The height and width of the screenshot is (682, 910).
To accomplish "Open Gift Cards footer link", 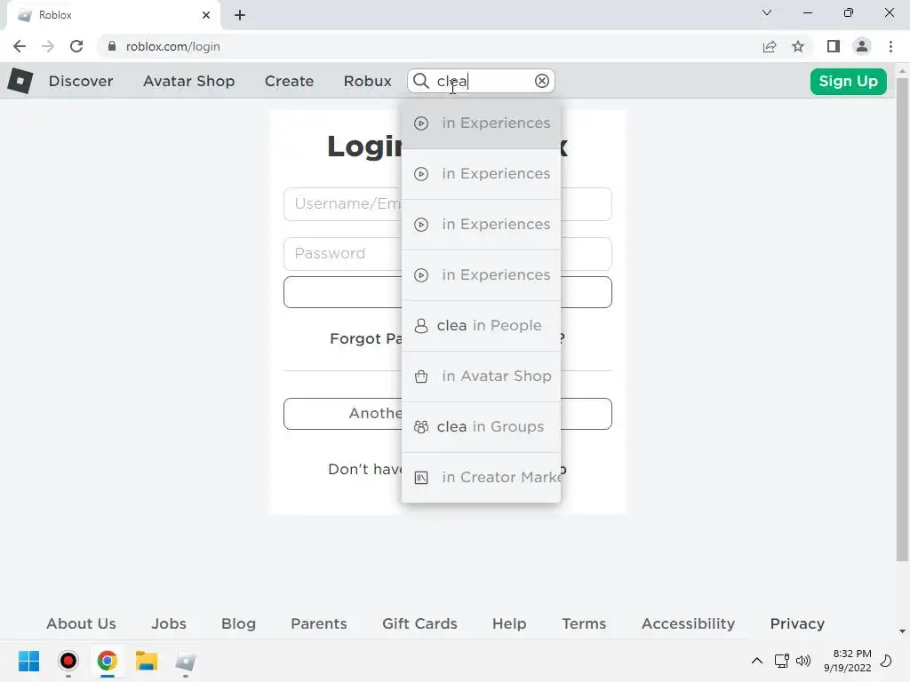I will [x=419, y=623].
